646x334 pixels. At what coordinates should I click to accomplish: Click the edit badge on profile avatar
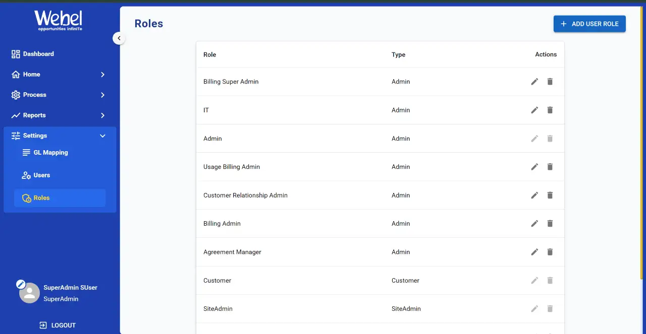(x=21, y=284)
